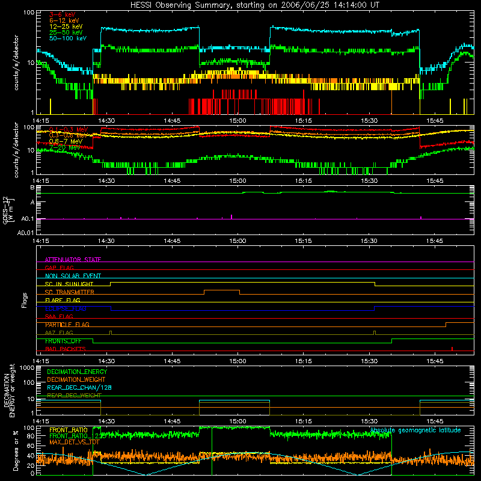Select the A0.01 tick on GOES panel
481x481 pixels.
pyautogui.click(x=25, y=233)
